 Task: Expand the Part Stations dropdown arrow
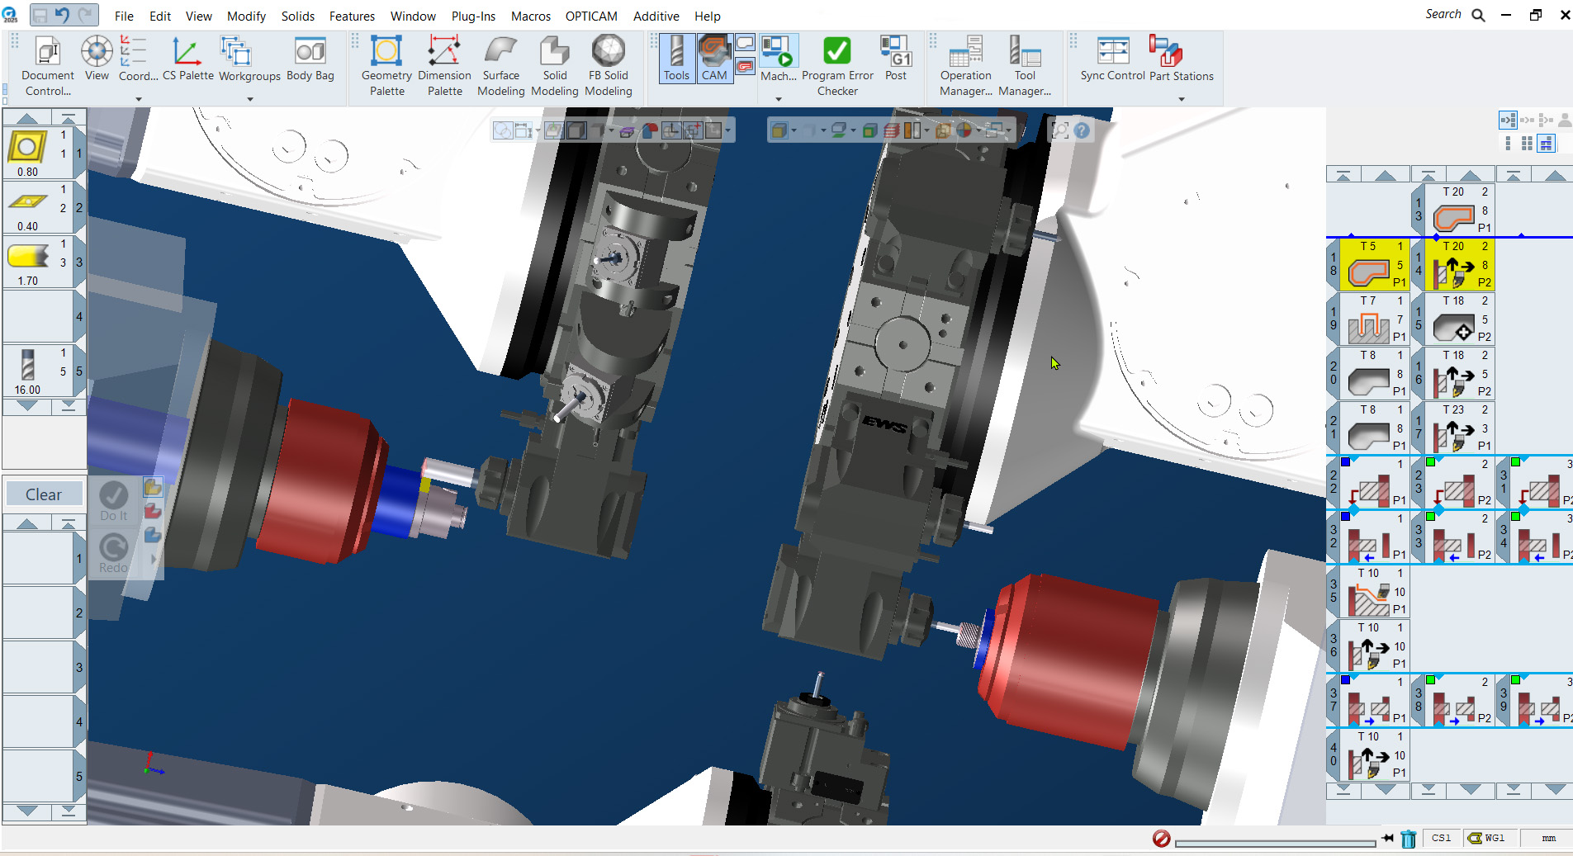point(1181,99)
